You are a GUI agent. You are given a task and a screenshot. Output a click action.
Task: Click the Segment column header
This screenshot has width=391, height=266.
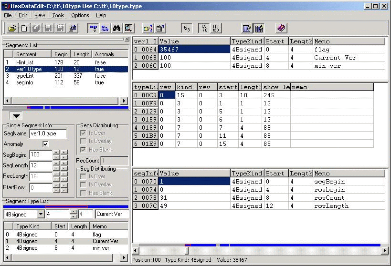coord(32,54)
